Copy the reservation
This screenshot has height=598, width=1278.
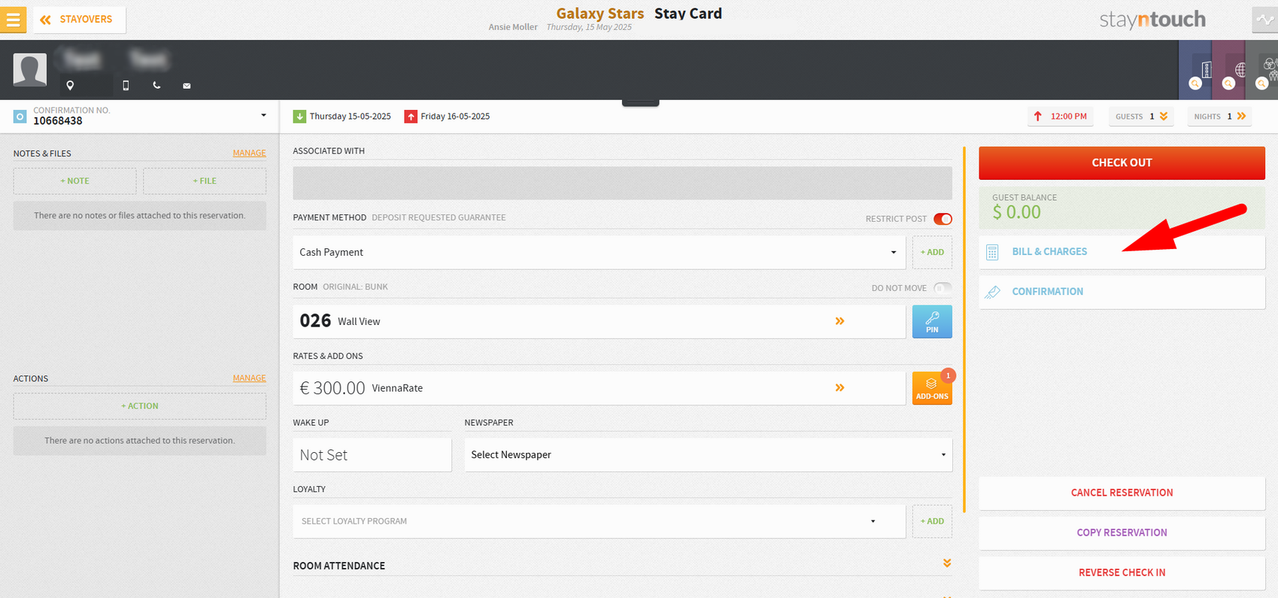(1122, 533)
